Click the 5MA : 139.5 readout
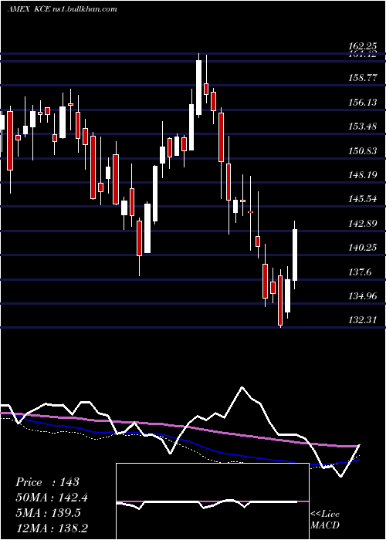386x540 pixels. click(48, 513)
